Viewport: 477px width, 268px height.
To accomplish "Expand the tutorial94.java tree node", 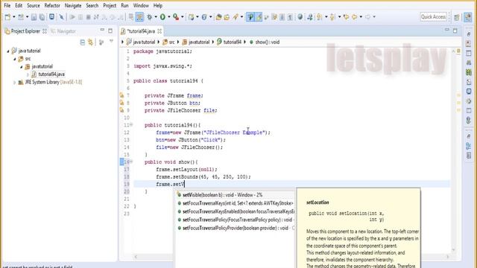I will tap(28, 74).
